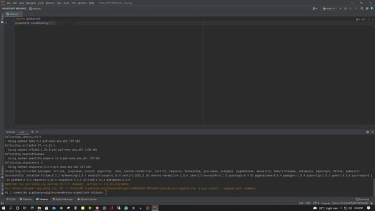Click the Python interpreter status bar entry
This screenshot has width=375, height=211.
pos(350,203)
